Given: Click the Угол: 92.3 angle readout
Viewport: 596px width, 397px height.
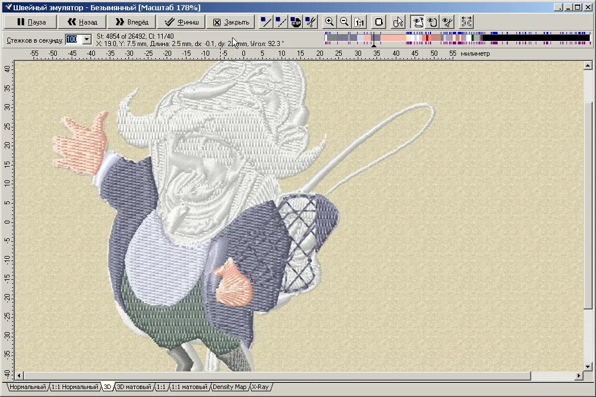Looking at the screenshot, I should tap(267, 44).
